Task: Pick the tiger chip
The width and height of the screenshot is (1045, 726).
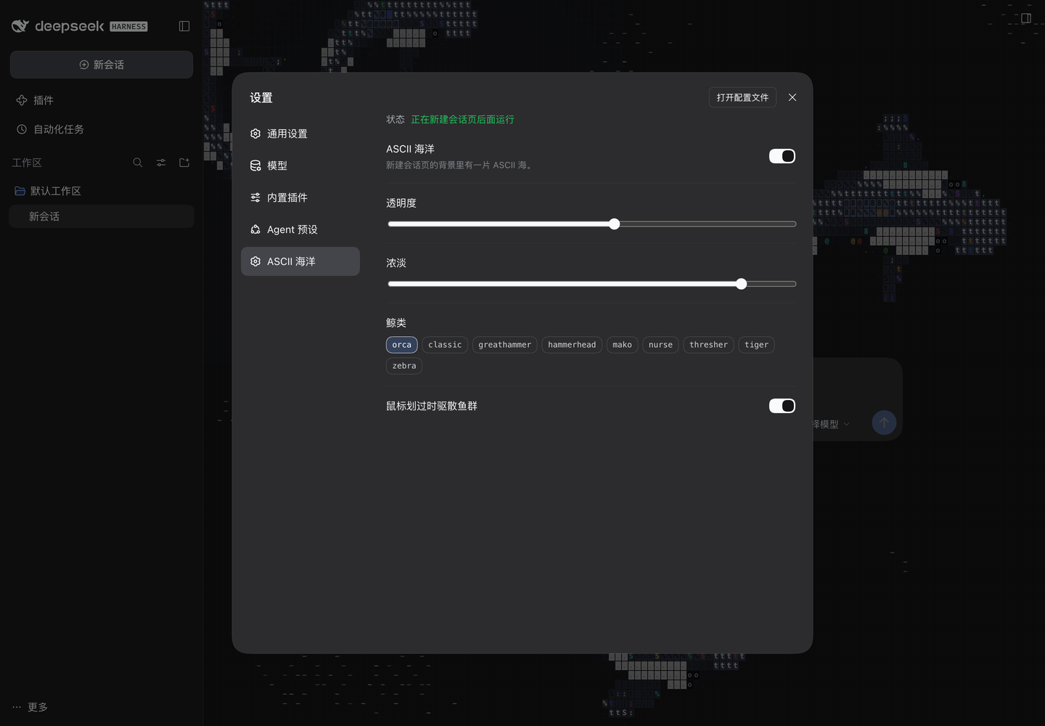Action: [756, 345]
